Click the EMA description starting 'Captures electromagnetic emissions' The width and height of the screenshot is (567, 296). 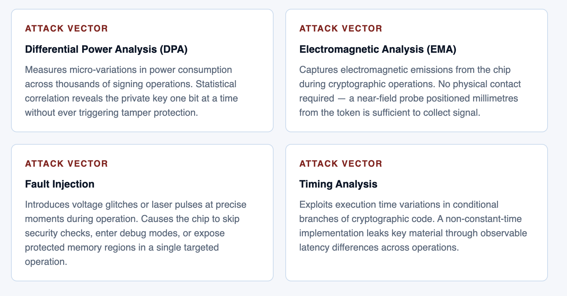pos(410,91)
